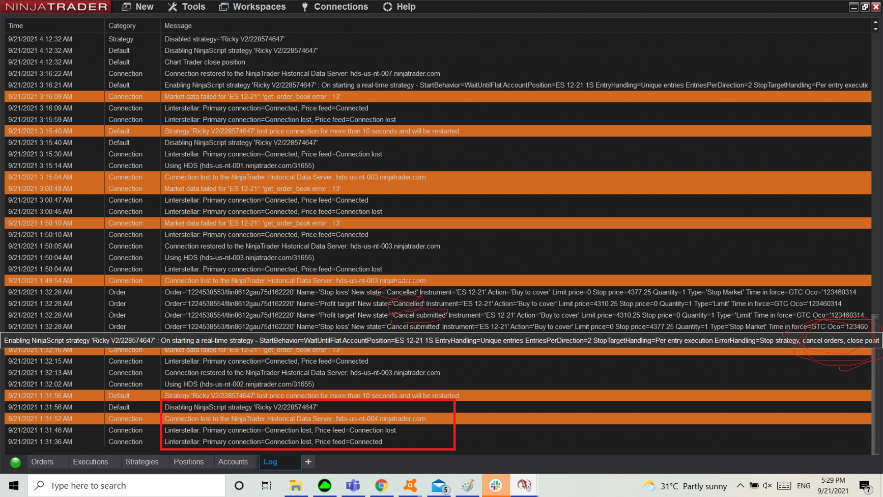Restore down the NinjaTrader window
This screenshot has width=883, height=497.
(x=865, y=7)
